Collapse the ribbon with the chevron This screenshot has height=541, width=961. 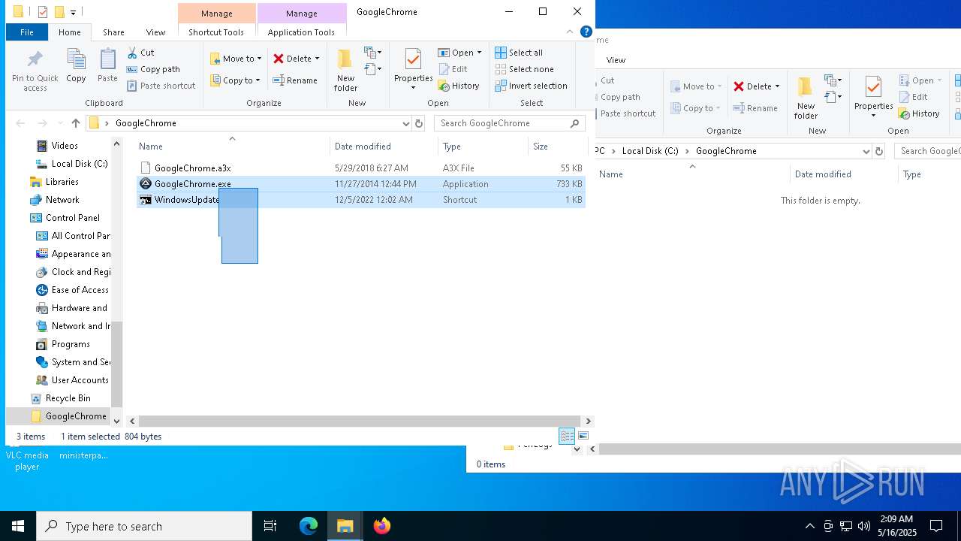coord(571,32)
